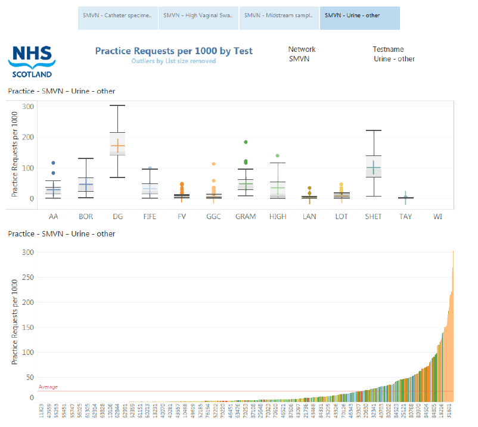The image size is (478, 427).
Task: Select the WI axis label
Action: [437, 217]
